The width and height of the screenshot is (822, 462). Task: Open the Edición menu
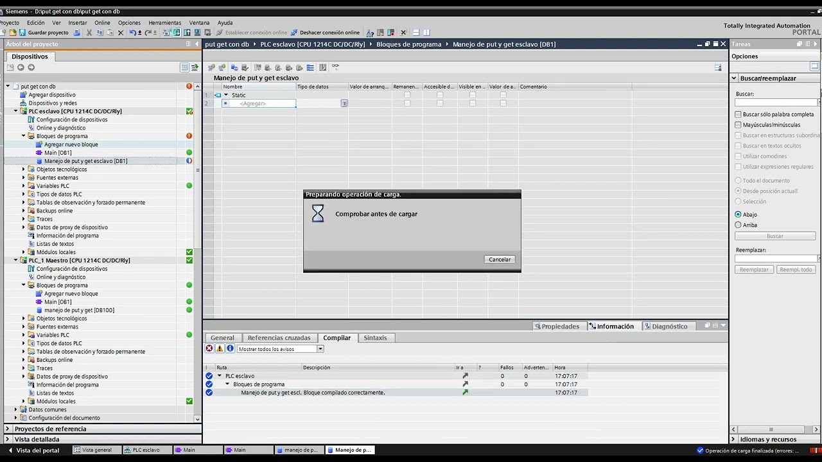coord(35,22)
